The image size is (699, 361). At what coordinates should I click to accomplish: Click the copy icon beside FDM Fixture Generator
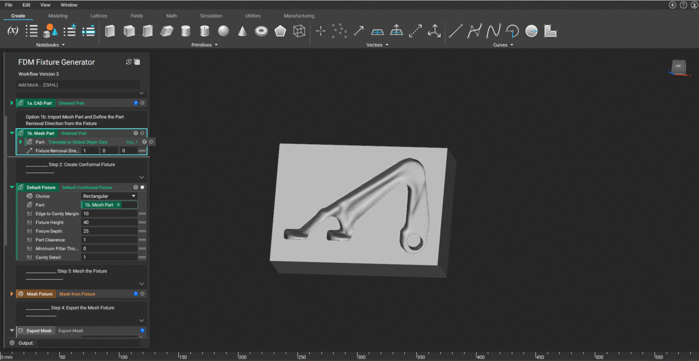click(x=137, y=62)
